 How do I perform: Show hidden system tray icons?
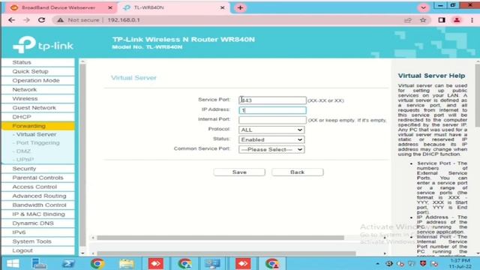point(377,263)
